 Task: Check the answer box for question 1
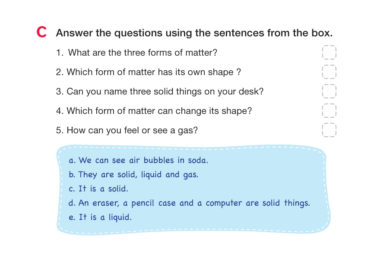click(329, 53)
